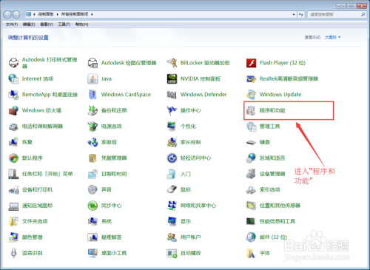Open 自动播放 icon
Image resolution: width=370 pixels, height=270 pixels.
(x=172, y=253)
